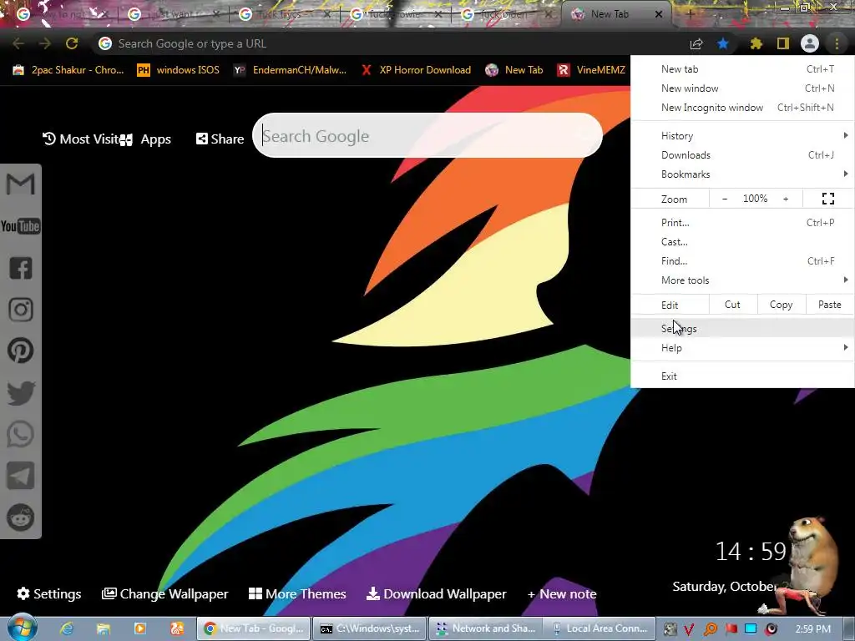Switch to the Network and Sharing taskbar window

(x=485, y=628)
